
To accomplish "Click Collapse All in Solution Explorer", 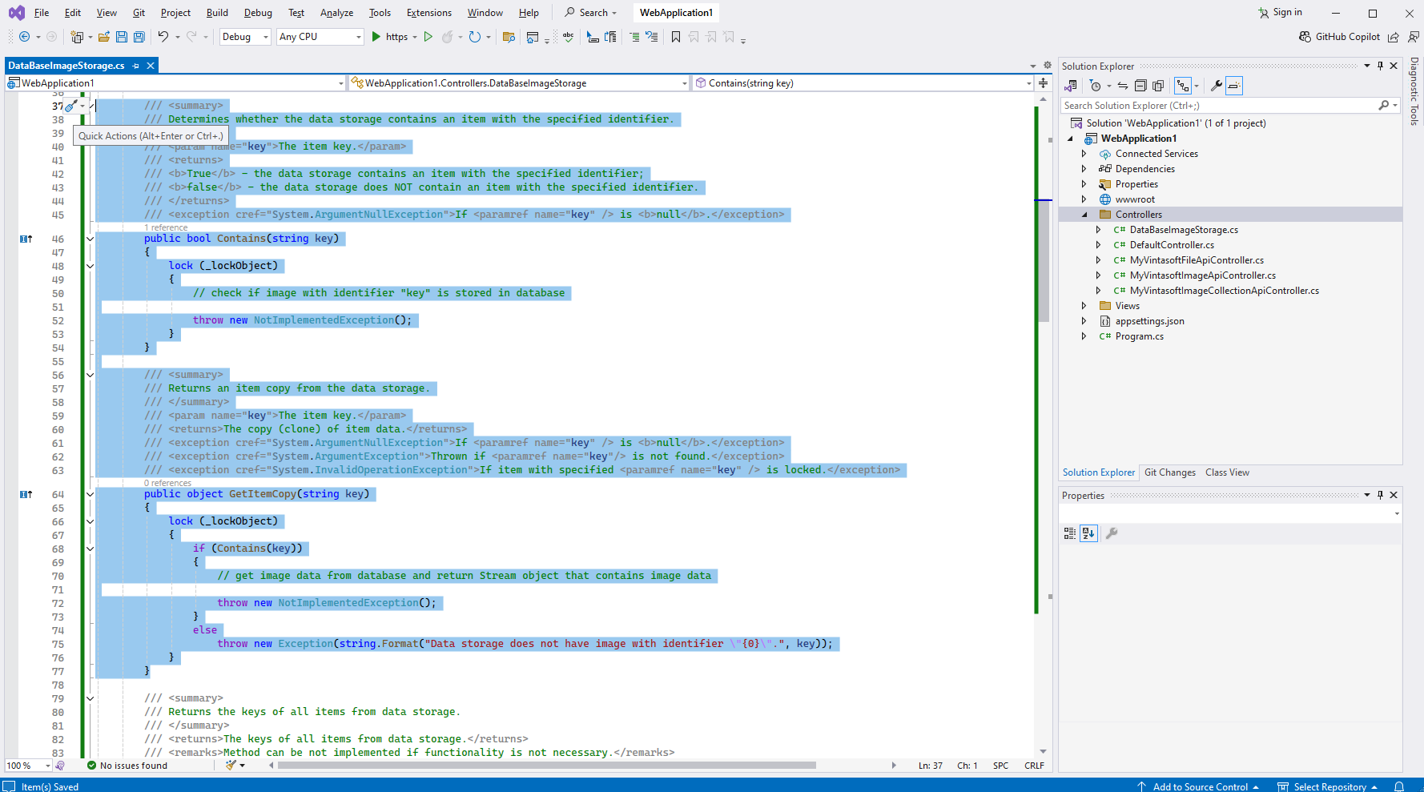I will click(1141, 86).
